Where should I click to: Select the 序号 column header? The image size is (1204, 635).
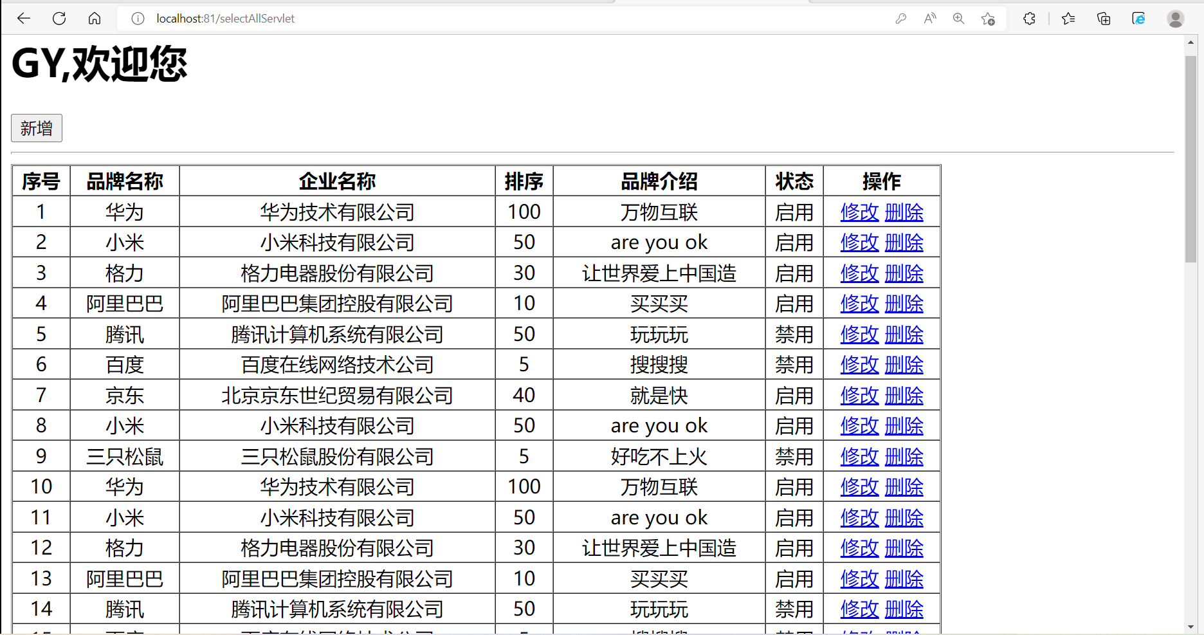click(41, 181)
